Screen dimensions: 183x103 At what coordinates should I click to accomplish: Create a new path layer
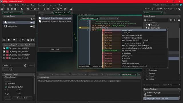click(x=18, y=40)
